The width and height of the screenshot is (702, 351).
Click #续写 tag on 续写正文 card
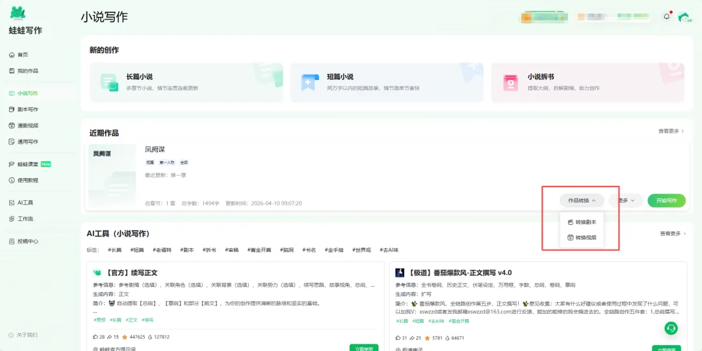click(x=148, y=320)
